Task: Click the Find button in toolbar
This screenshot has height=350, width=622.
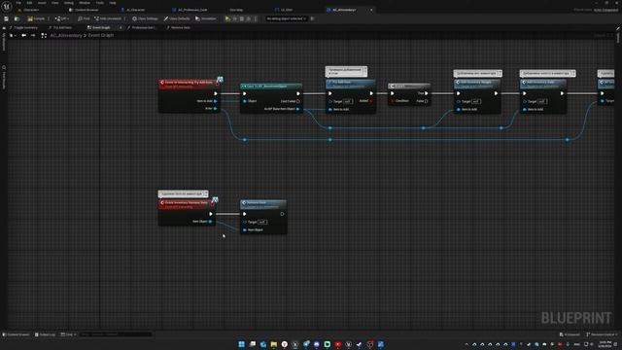Action: click(84, 18)
